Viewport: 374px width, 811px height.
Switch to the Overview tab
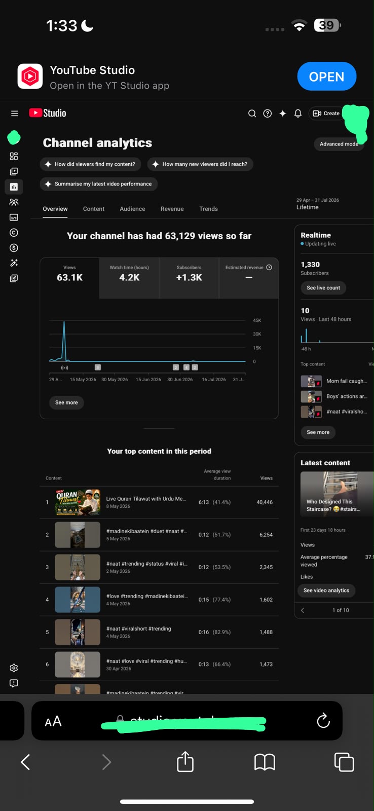[55, 209]
